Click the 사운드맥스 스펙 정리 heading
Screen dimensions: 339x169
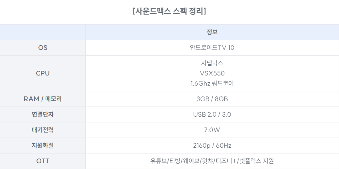(x=169, y=11)
